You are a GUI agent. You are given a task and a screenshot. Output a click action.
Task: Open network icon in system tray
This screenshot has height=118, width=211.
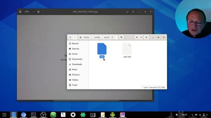coord(192,115)
